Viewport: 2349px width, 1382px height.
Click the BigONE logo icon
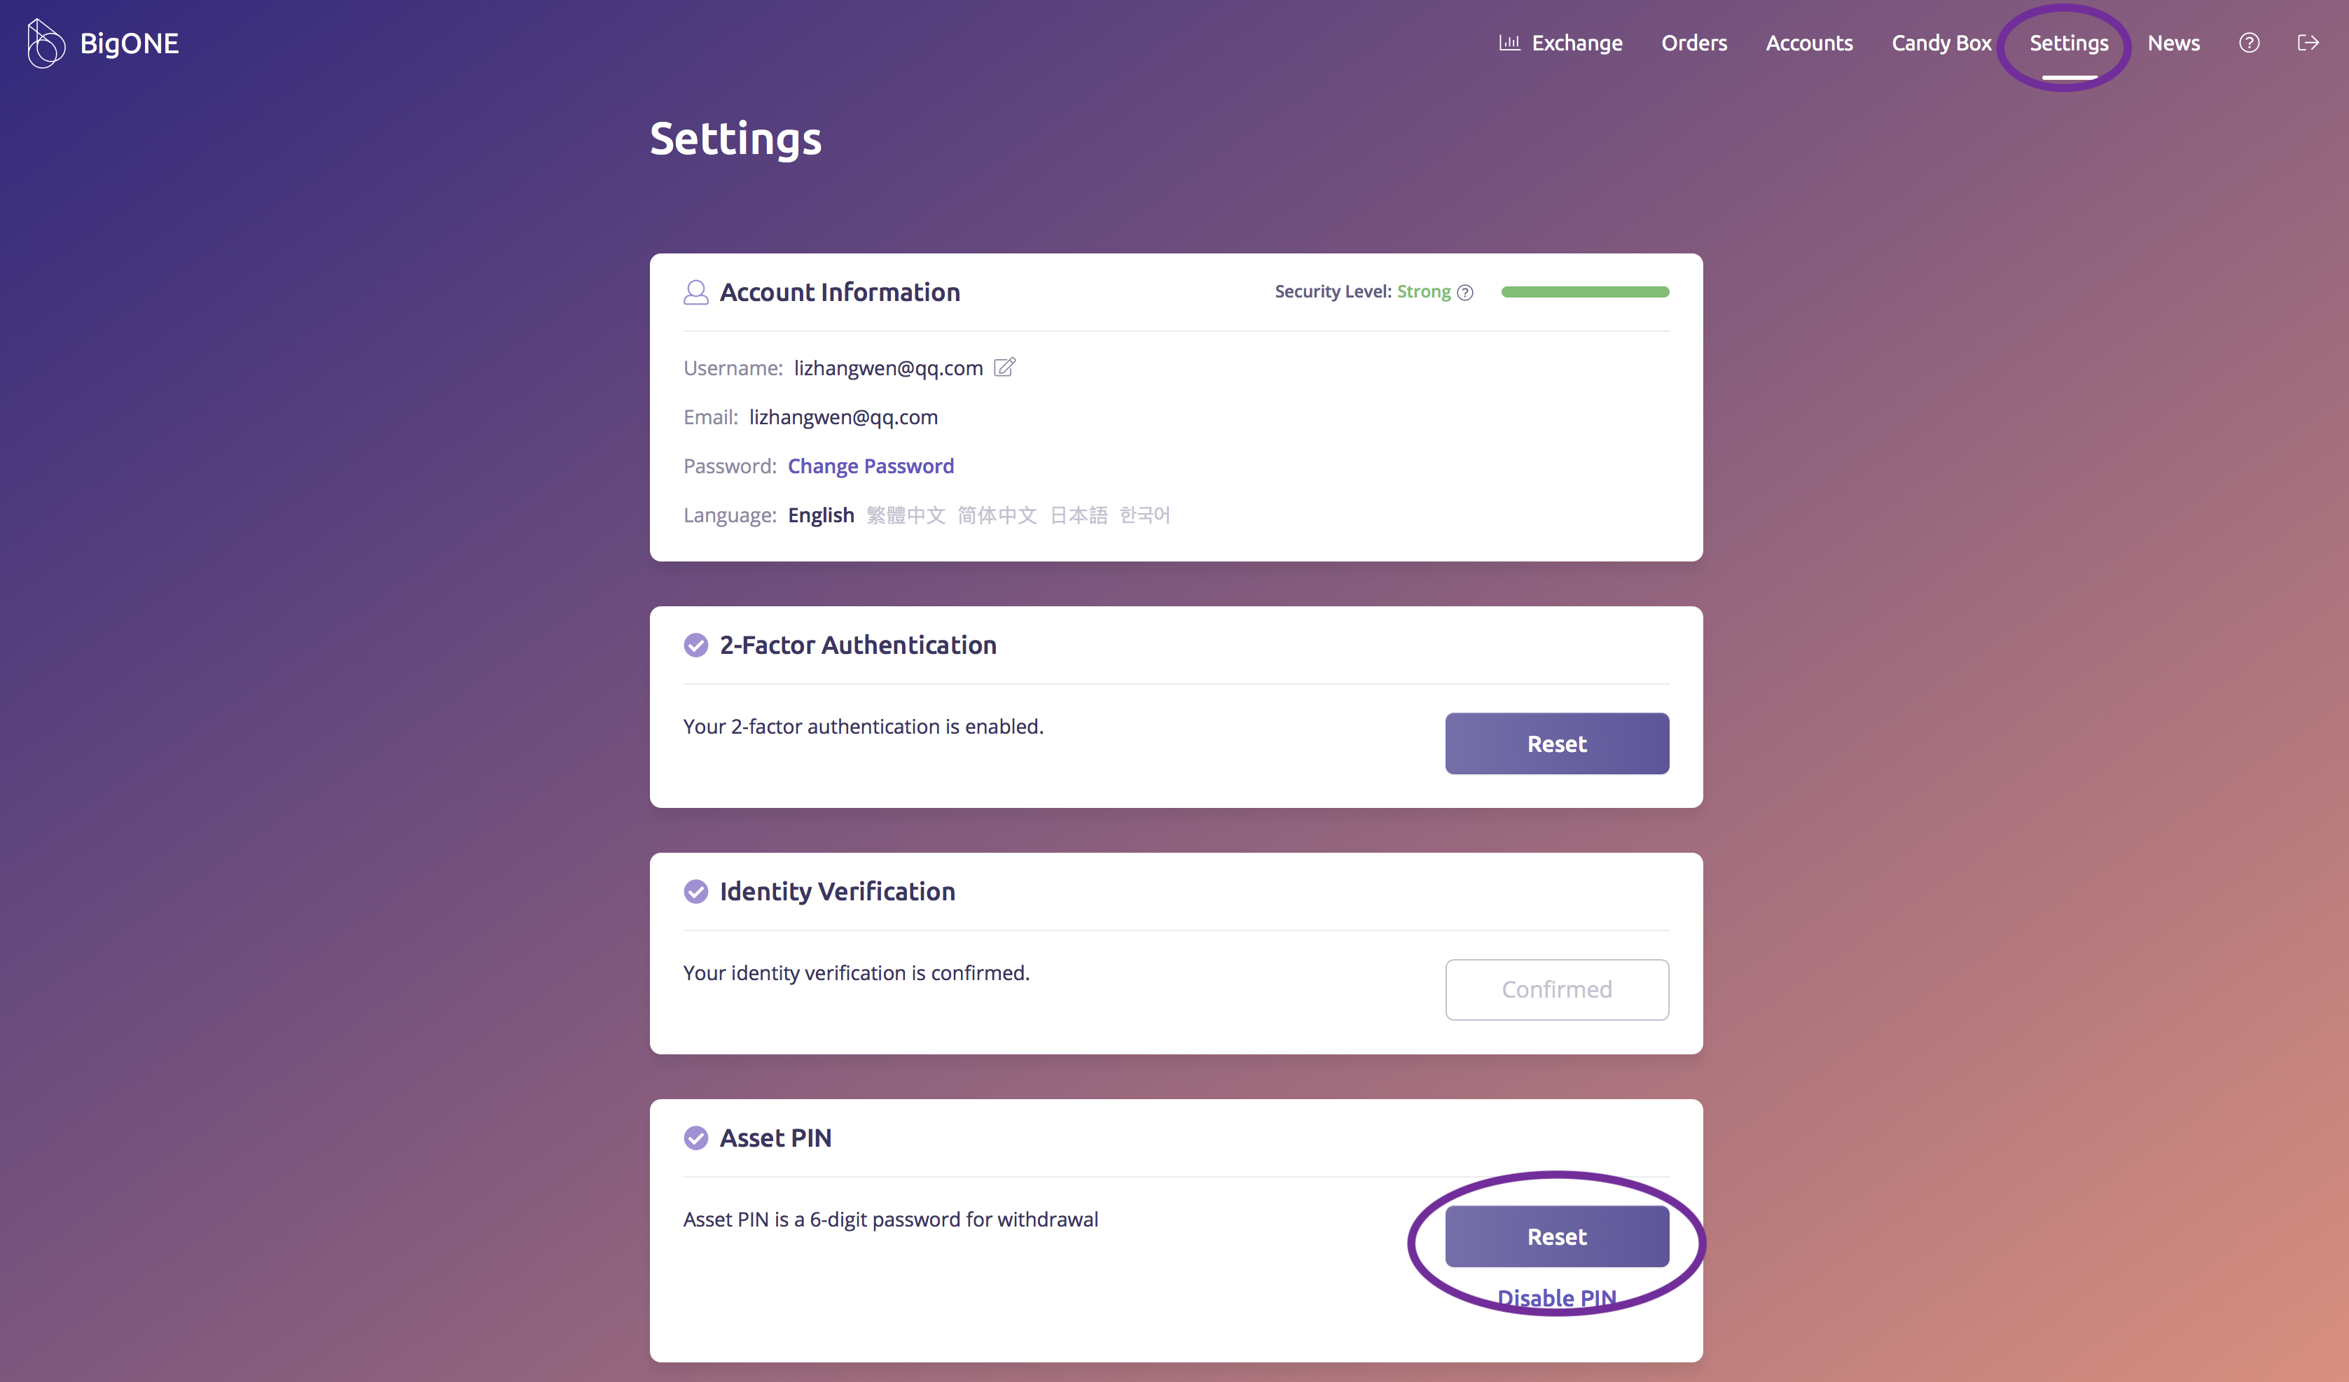[45, 43]
